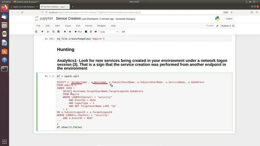Click the df.show(10,False) line
Image resolution: width=260 pixels, height=146 pixels.
pyautogui.click(x=69, y=127)
